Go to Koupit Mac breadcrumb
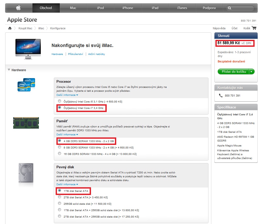260x224 pixels. pos(25,28)
